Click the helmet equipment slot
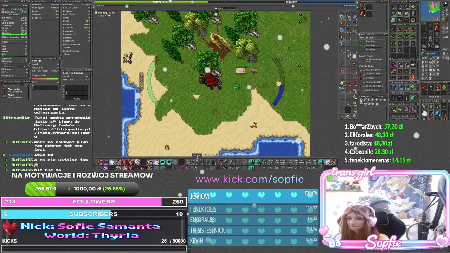 pos(430,25)
